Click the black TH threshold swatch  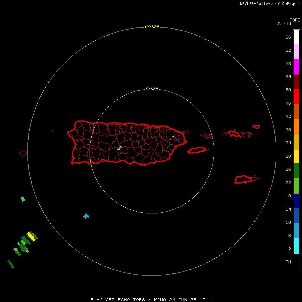[x=296, y=261]
